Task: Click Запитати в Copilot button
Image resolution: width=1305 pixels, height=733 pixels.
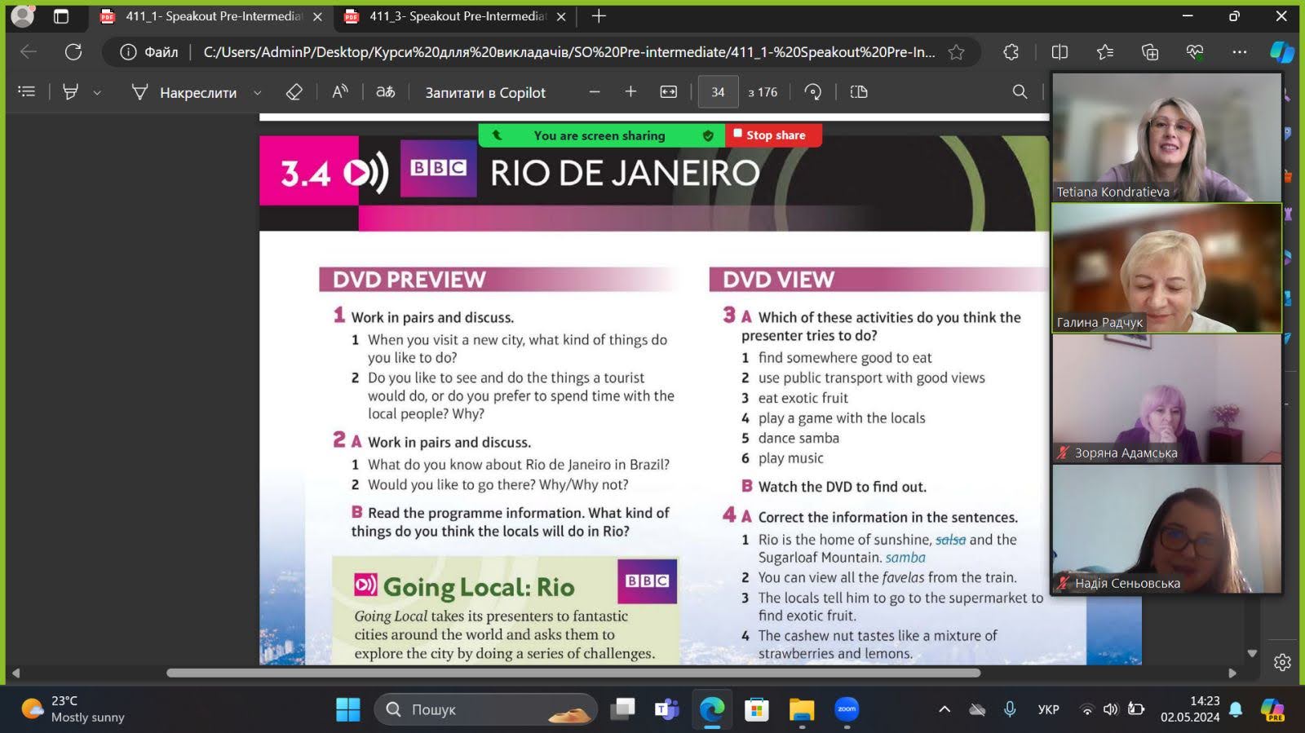Action: 485,93
